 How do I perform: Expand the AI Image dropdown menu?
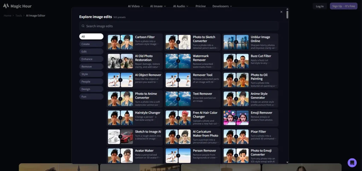point(158,6)
